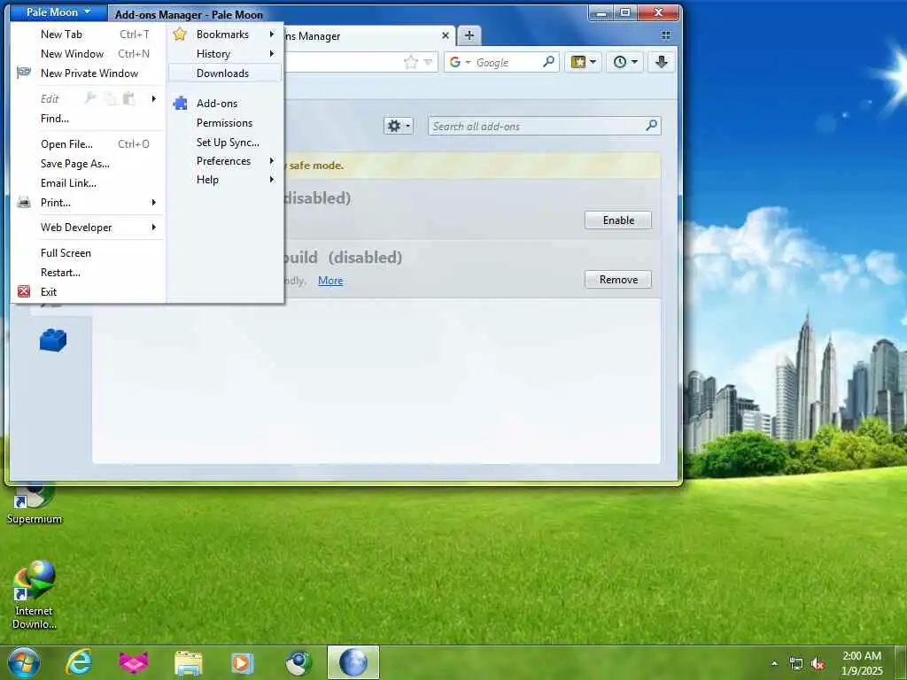Open Internet Download Manager desktop shortcut

click(x=35, y=596)
